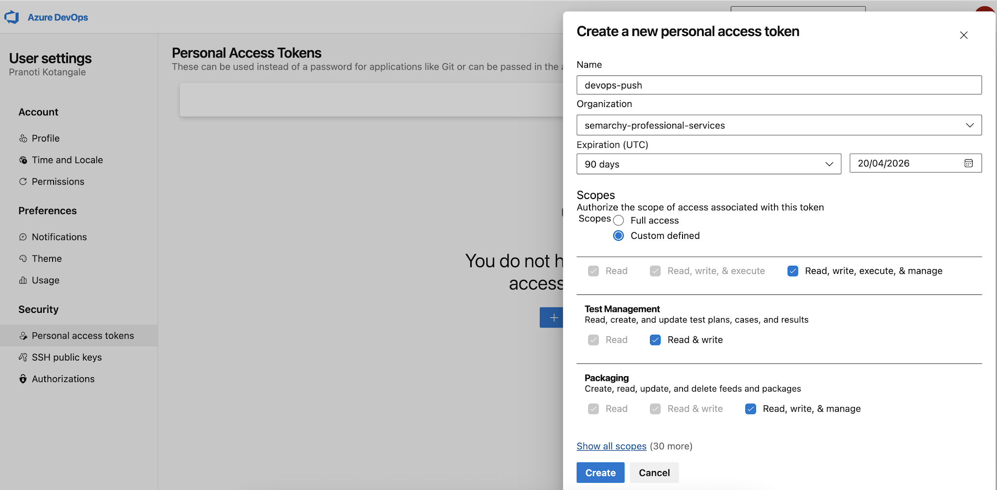
Task: Uncheck Packaging Read, write, & manage checkbox
Action: (751, 409)
